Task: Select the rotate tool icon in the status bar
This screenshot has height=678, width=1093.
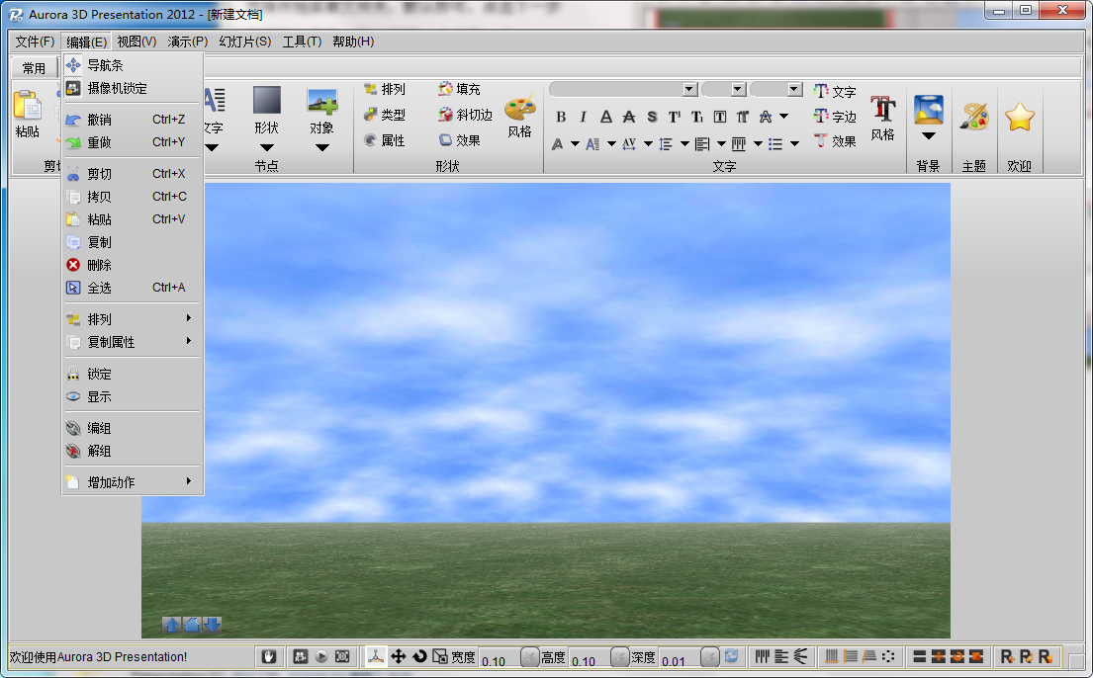Action: coord(420,655)
